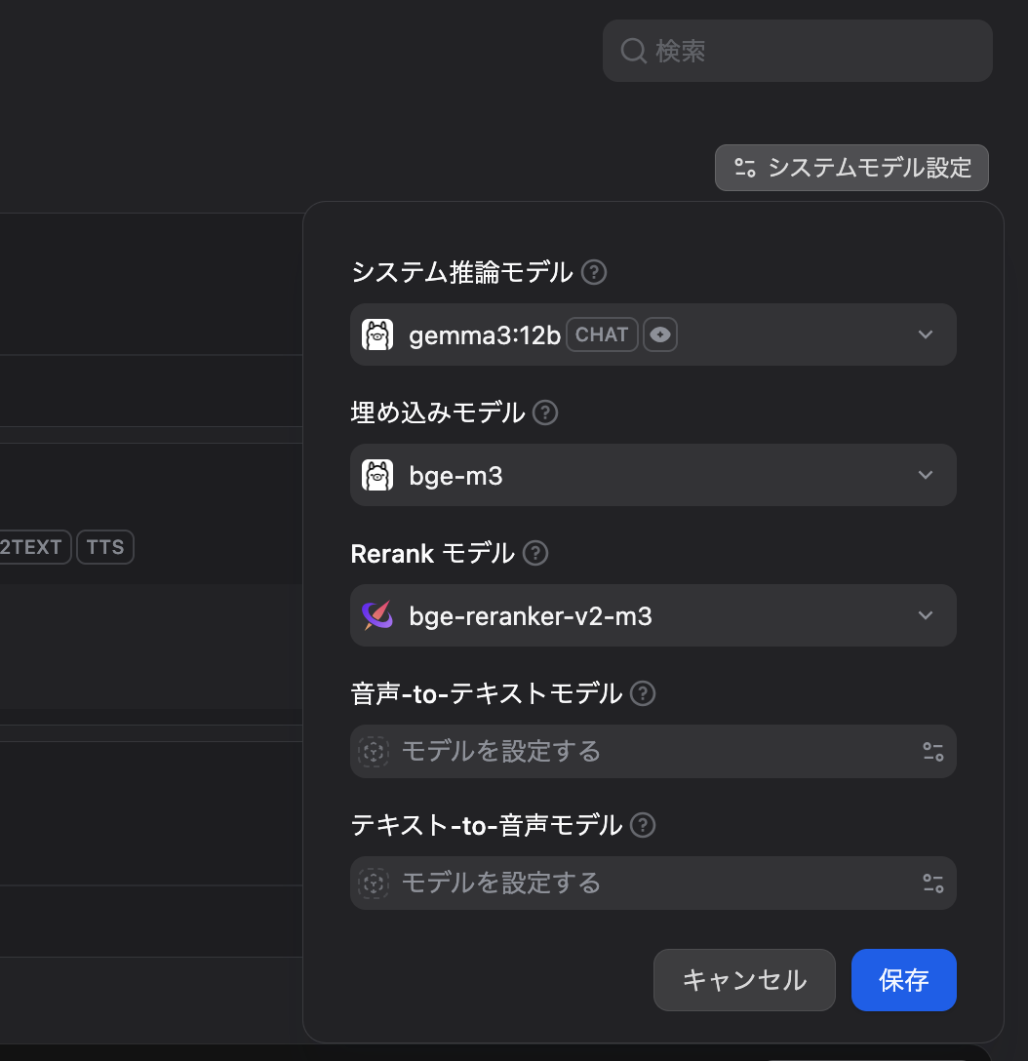Click help icon next to Rerank モデル
Screen dimensions: 1028x1061
coord(535,554)
